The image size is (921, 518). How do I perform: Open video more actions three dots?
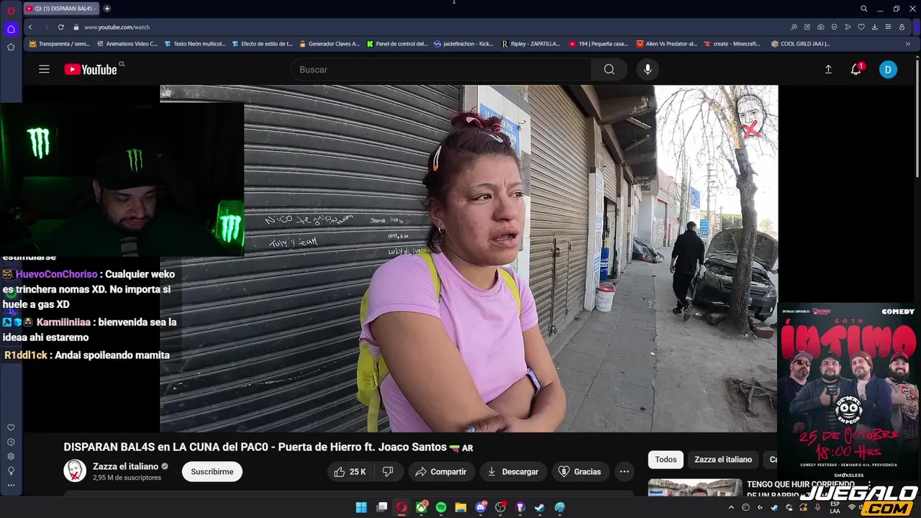[x=625, y=472]
